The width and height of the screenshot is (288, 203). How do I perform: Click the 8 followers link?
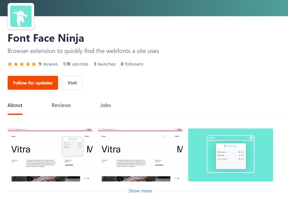[x=132, y=64]
